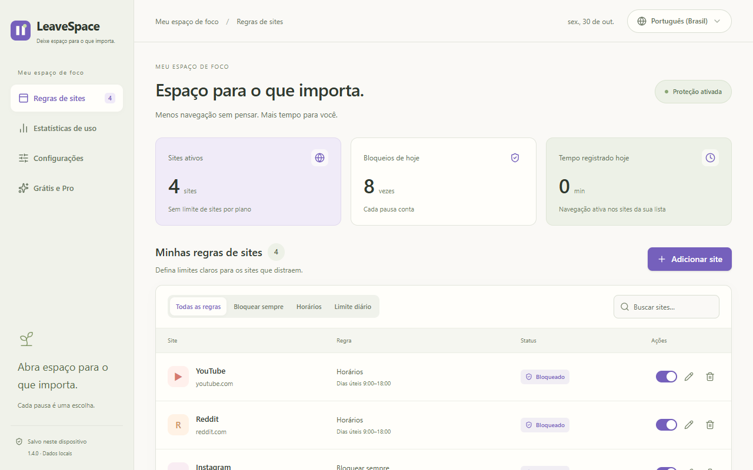Open Estatísticas de uso in the sidebar
The height and width of the screenshot is (470, 753).
pyautogui.click(x=66, y=128)
